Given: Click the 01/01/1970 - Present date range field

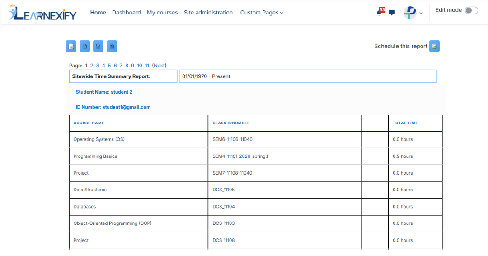Looking at the screenshot, I should [x=308, y=76].
